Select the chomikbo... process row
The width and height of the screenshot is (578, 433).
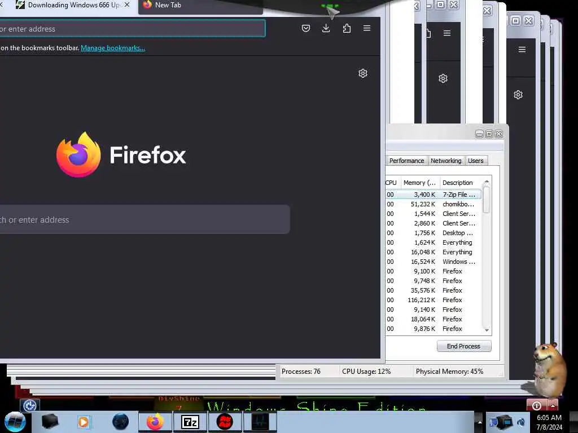tap(433, 204)
